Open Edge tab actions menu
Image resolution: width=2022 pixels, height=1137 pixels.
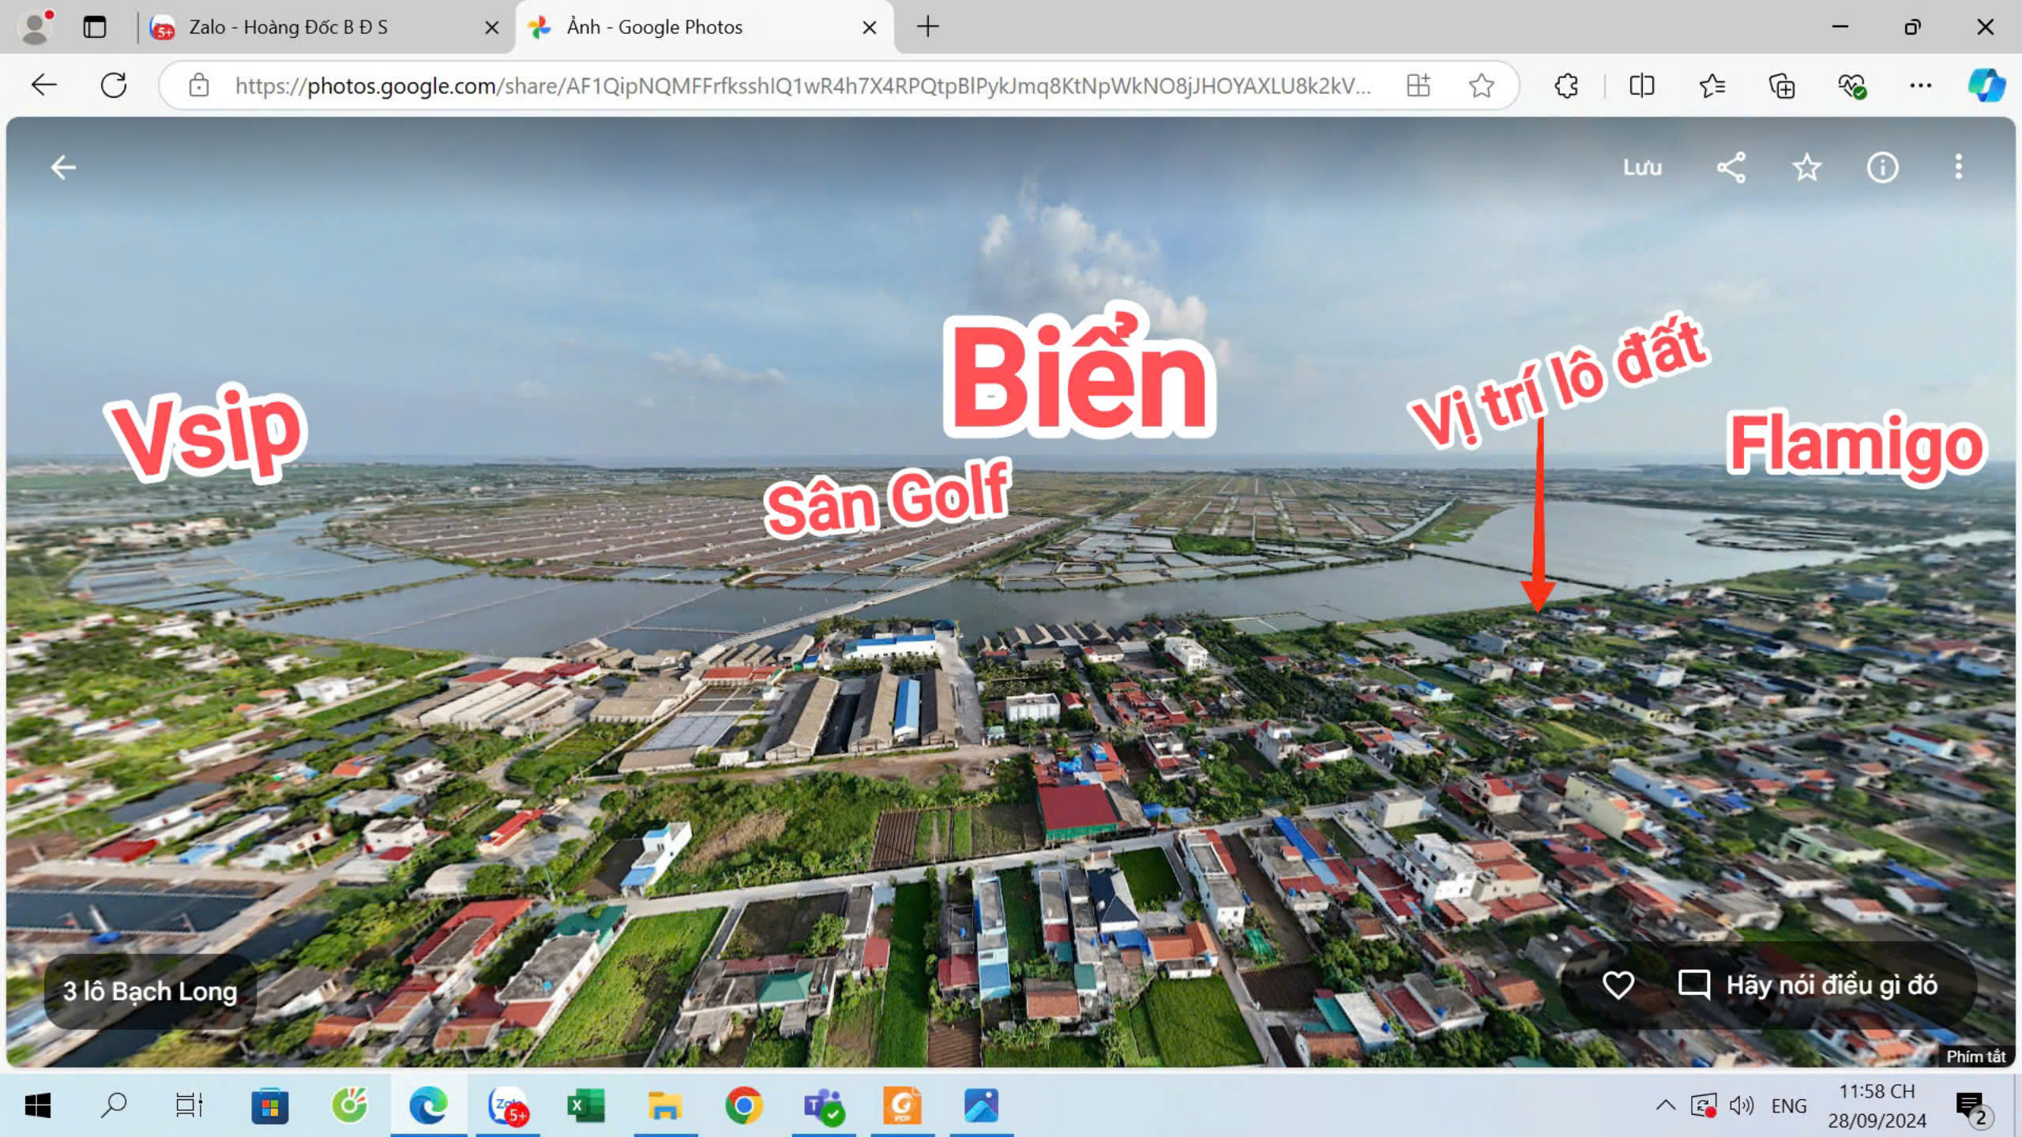tap(95, 27)
